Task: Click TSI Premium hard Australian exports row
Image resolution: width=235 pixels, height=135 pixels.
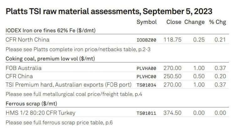Action: [x=117, y=85]
